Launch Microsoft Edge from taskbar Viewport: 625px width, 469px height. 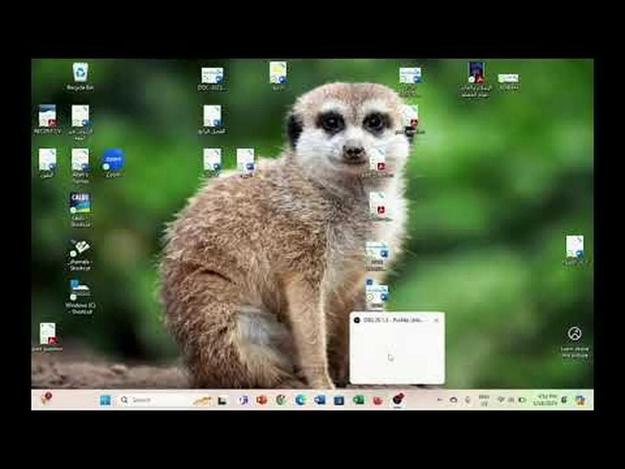pos(300,400)
